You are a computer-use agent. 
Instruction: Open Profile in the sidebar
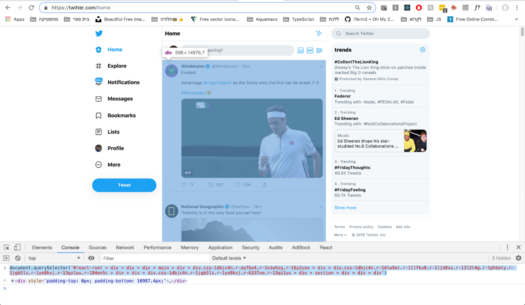tap(110, 148)
